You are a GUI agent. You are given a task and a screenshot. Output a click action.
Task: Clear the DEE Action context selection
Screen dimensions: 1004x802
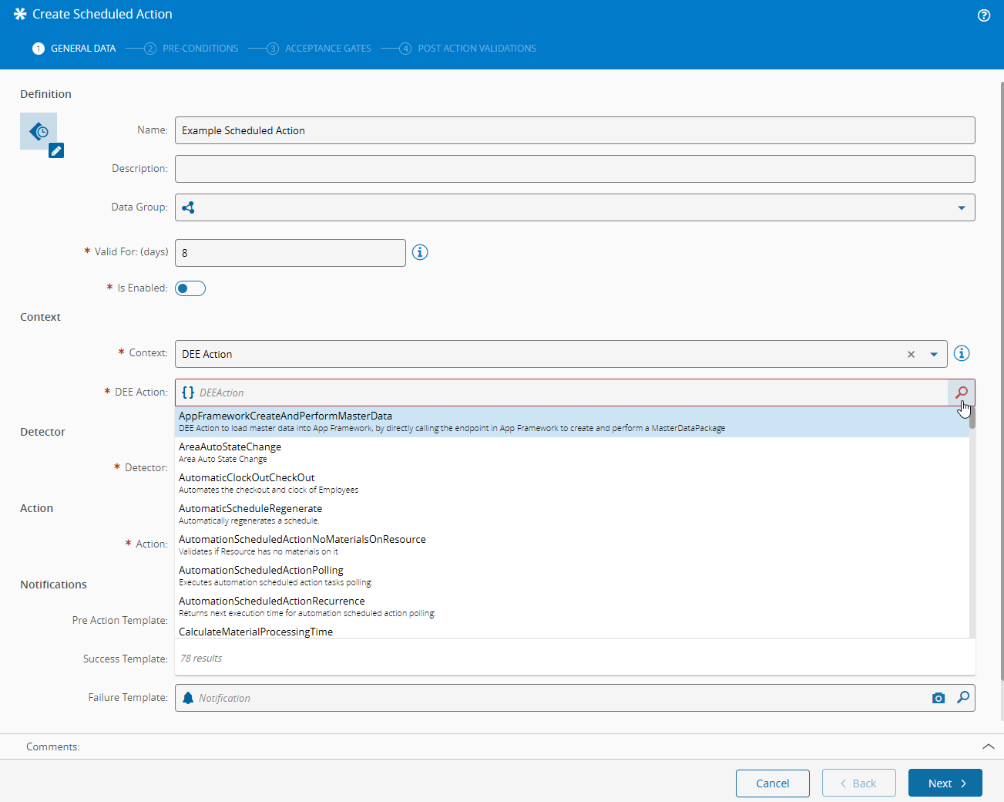click(x=911, y=355)
